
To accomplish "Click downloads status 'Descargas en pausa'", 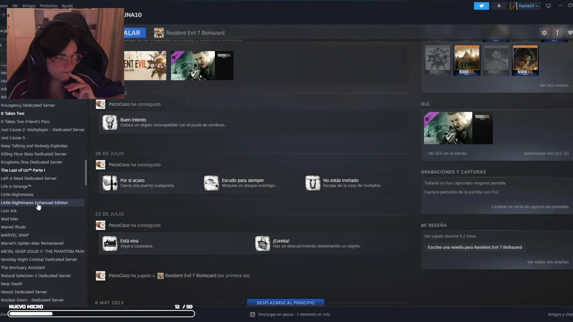I will coord(294,314).
